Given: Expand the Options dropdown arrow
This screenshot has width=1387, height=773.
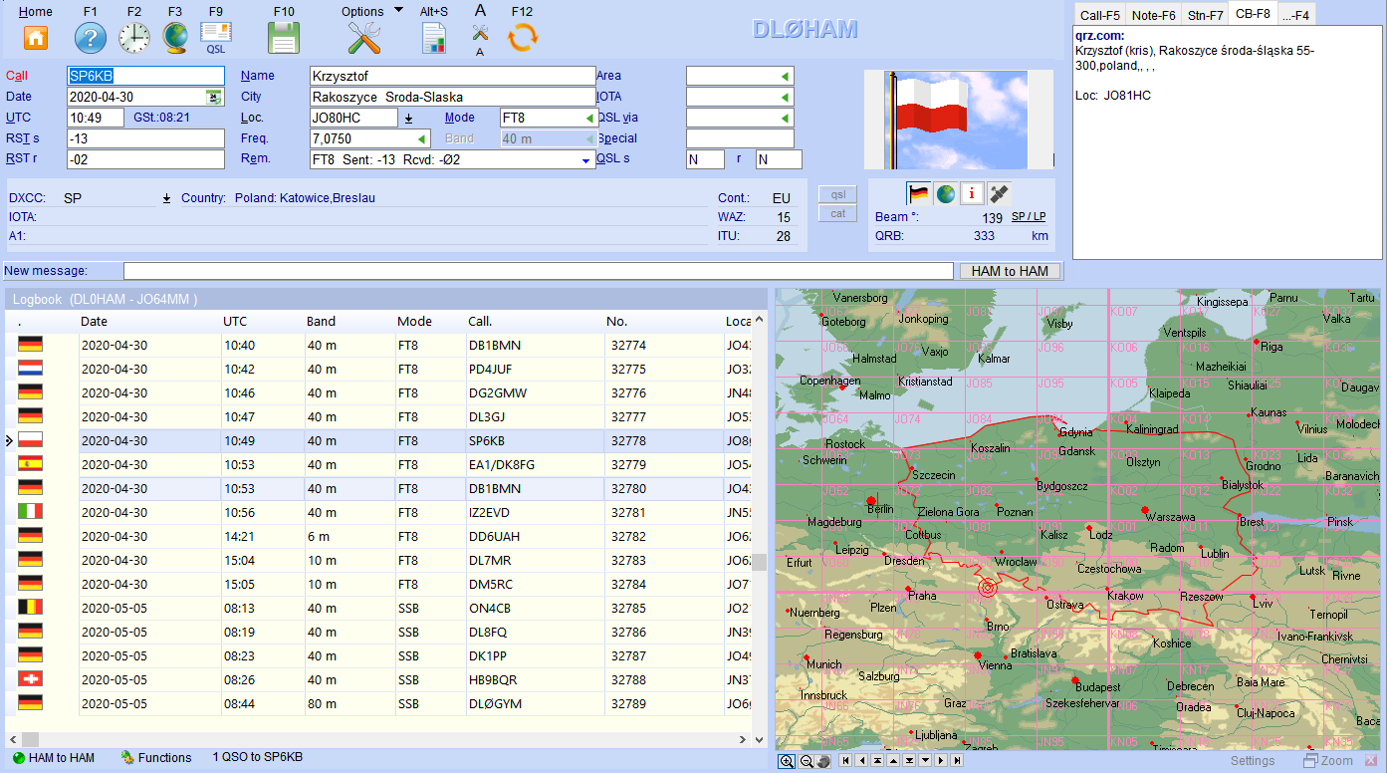Looking at the screenshot, I should [x=398, y=11].
